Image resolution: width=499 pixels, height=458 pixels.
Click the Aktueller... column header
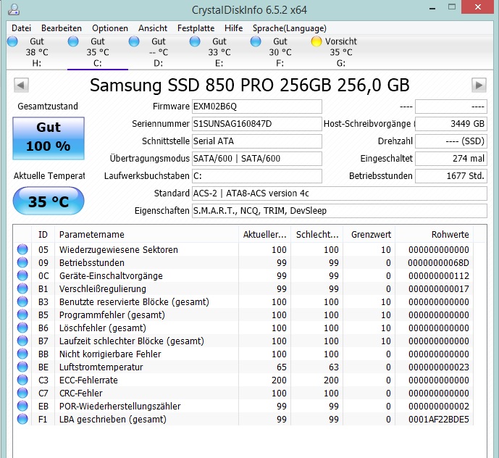[x=265, y=235]
